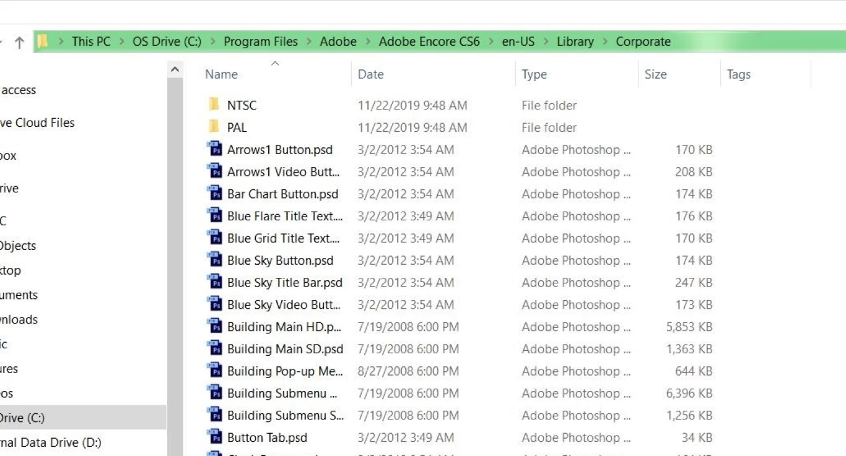Click the Up one level arrow
This screenshot has width=846, height=456.
point(19,42)
